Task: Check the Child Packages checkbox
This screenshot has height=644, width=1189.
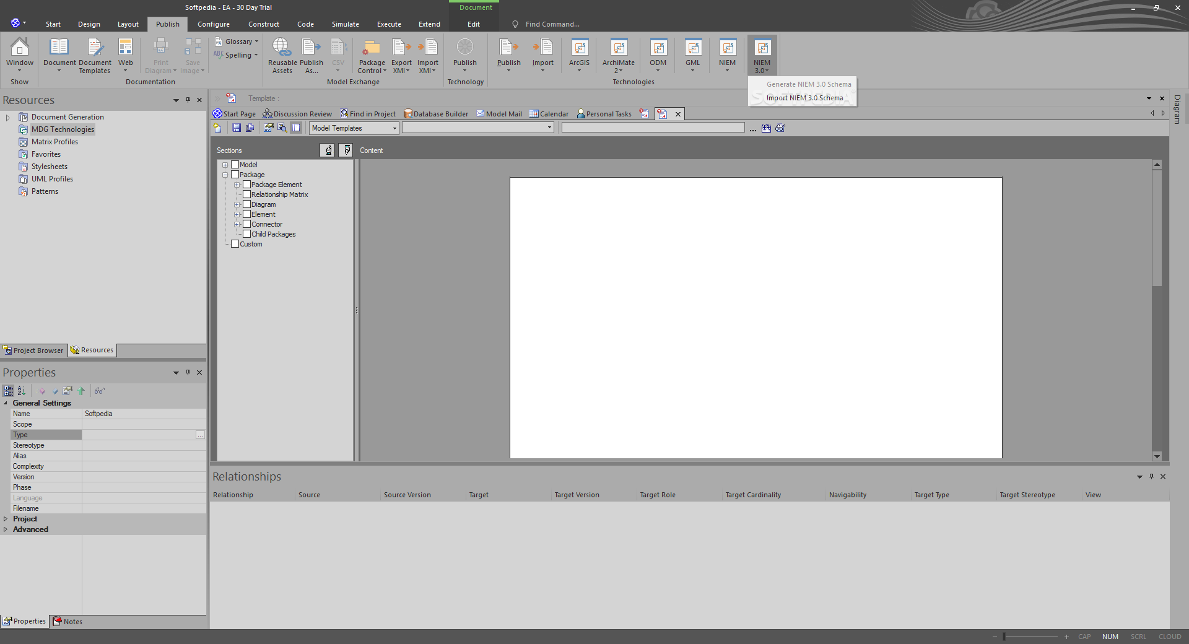Action: 247,234
